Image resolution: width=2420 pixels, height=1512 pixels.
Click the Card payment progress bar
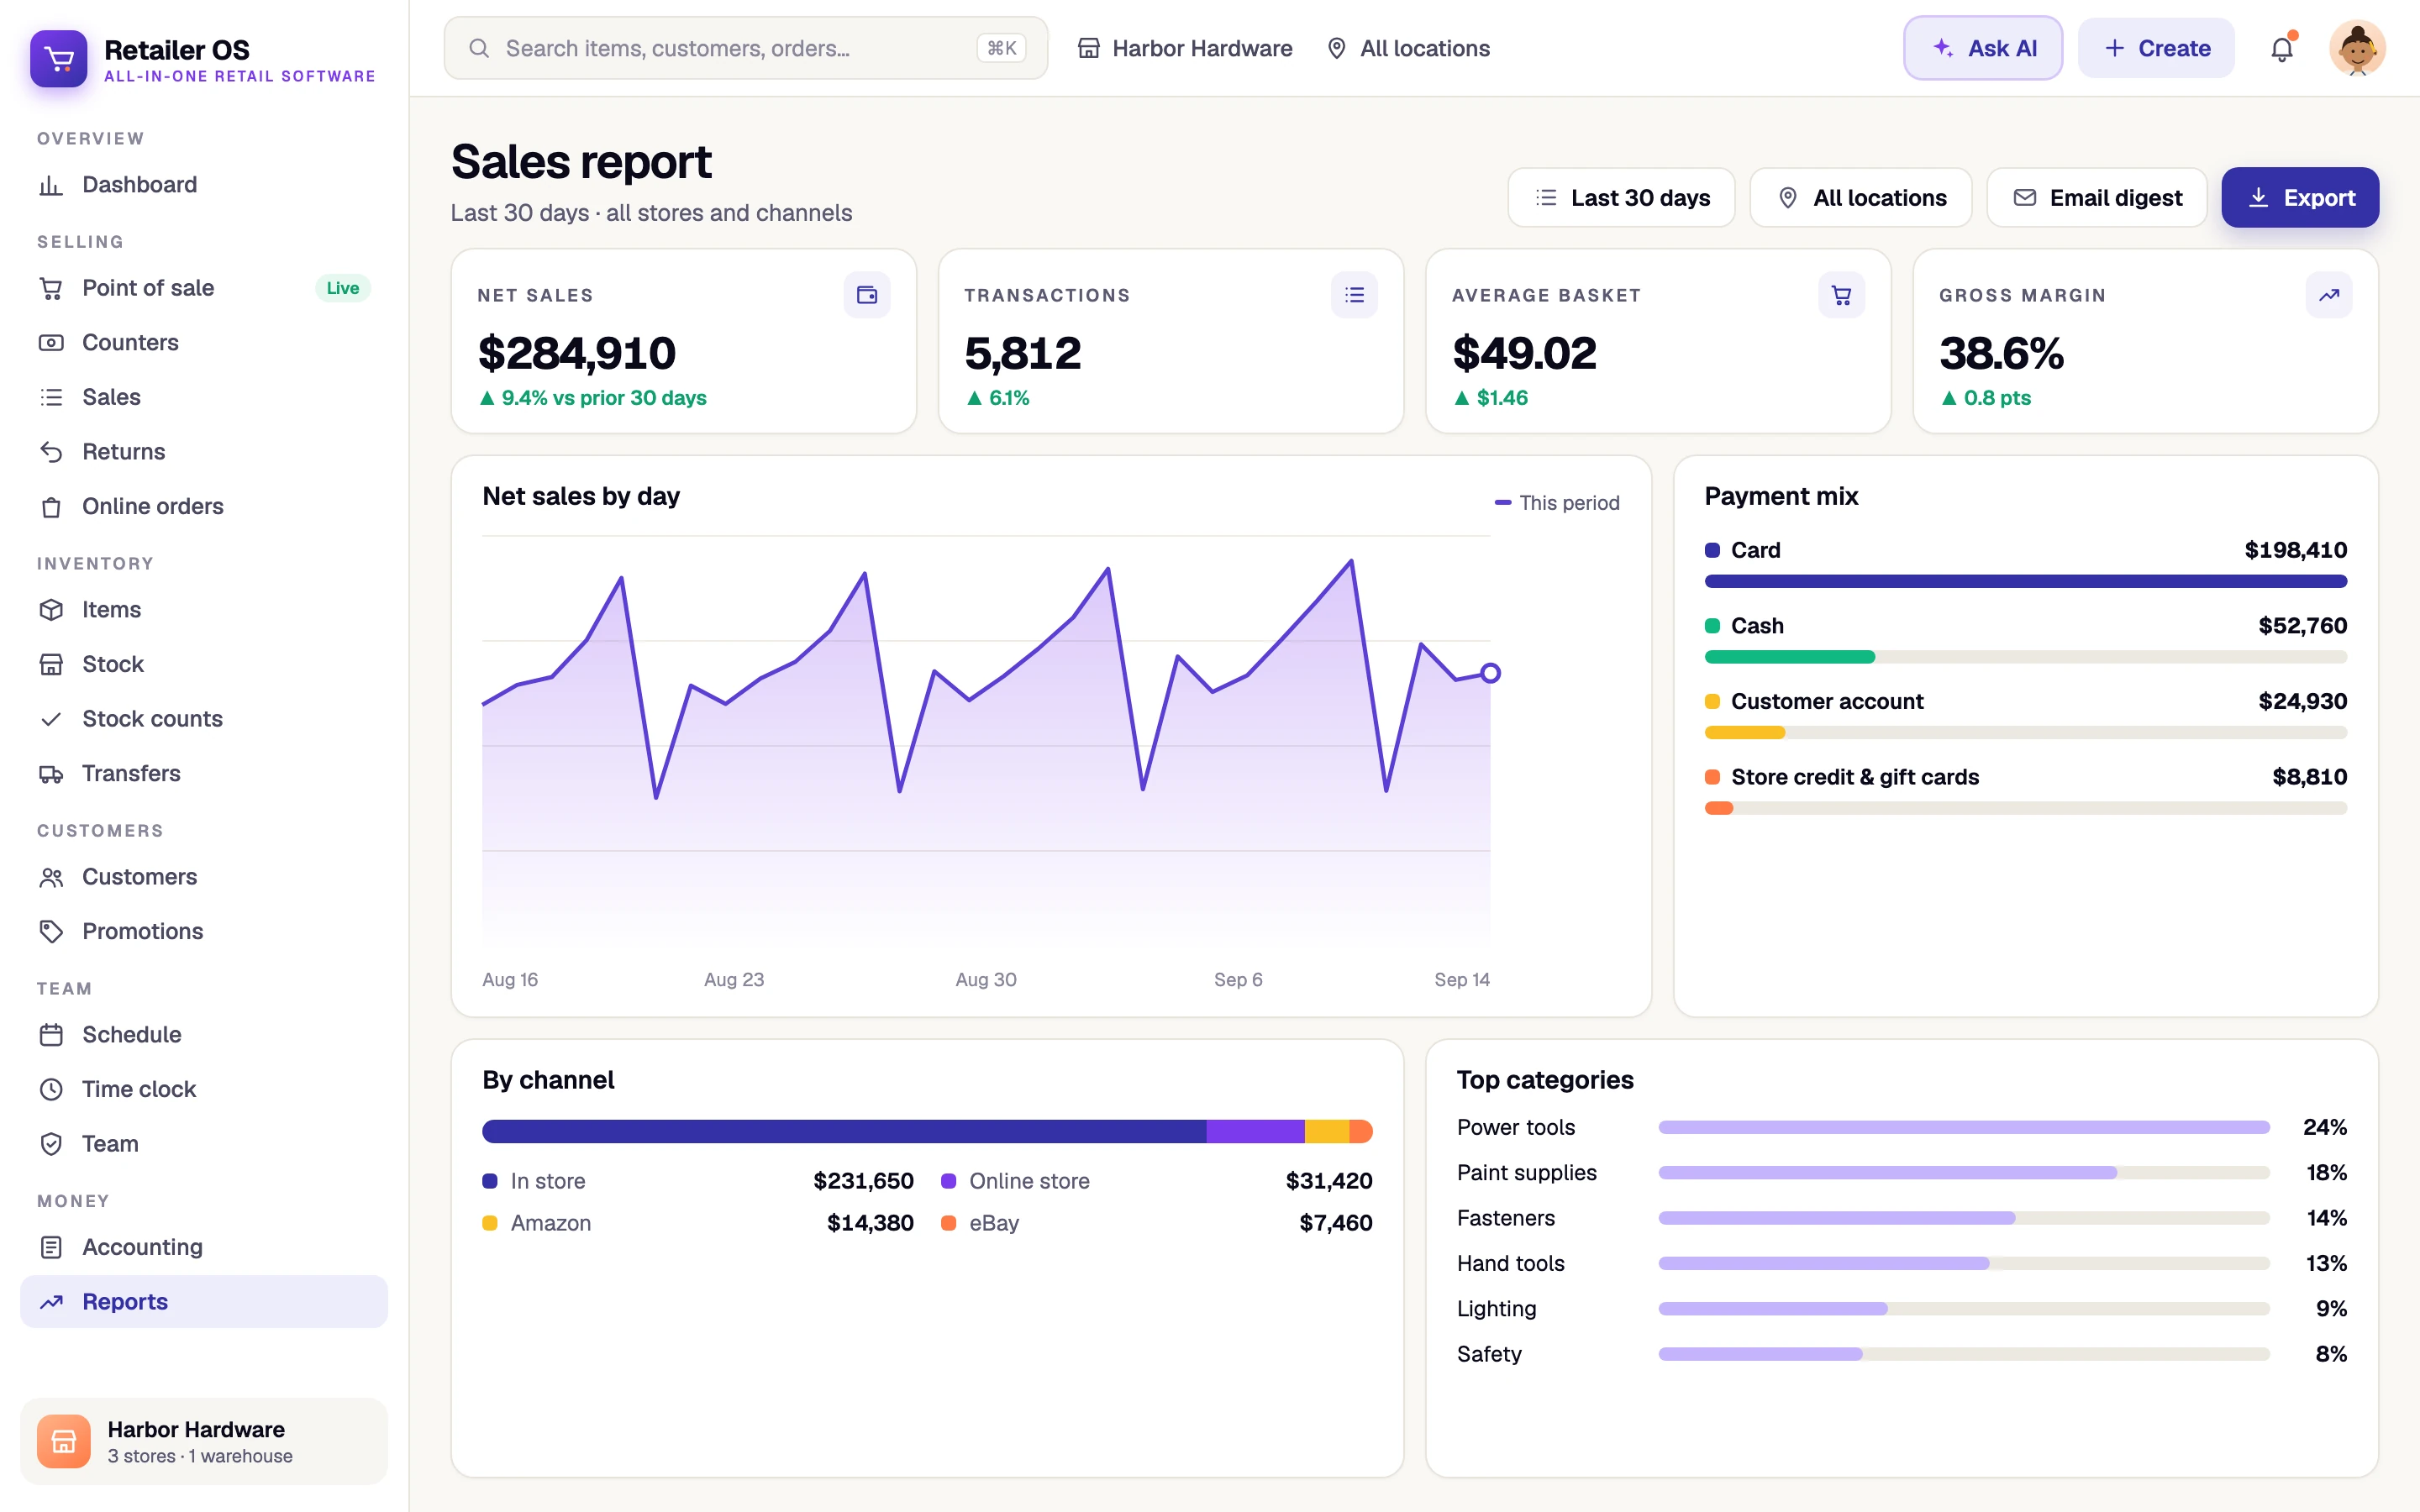[2025, 581]
